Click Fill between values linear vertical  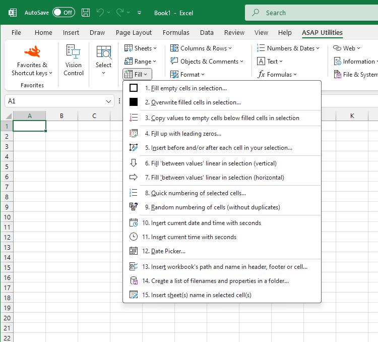pos(222,163)
